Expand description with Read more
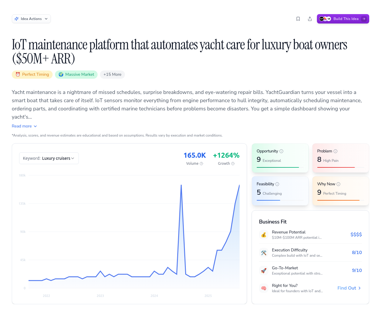The width and height of the screenshot is (381, 316). click(x=24, y=126)
